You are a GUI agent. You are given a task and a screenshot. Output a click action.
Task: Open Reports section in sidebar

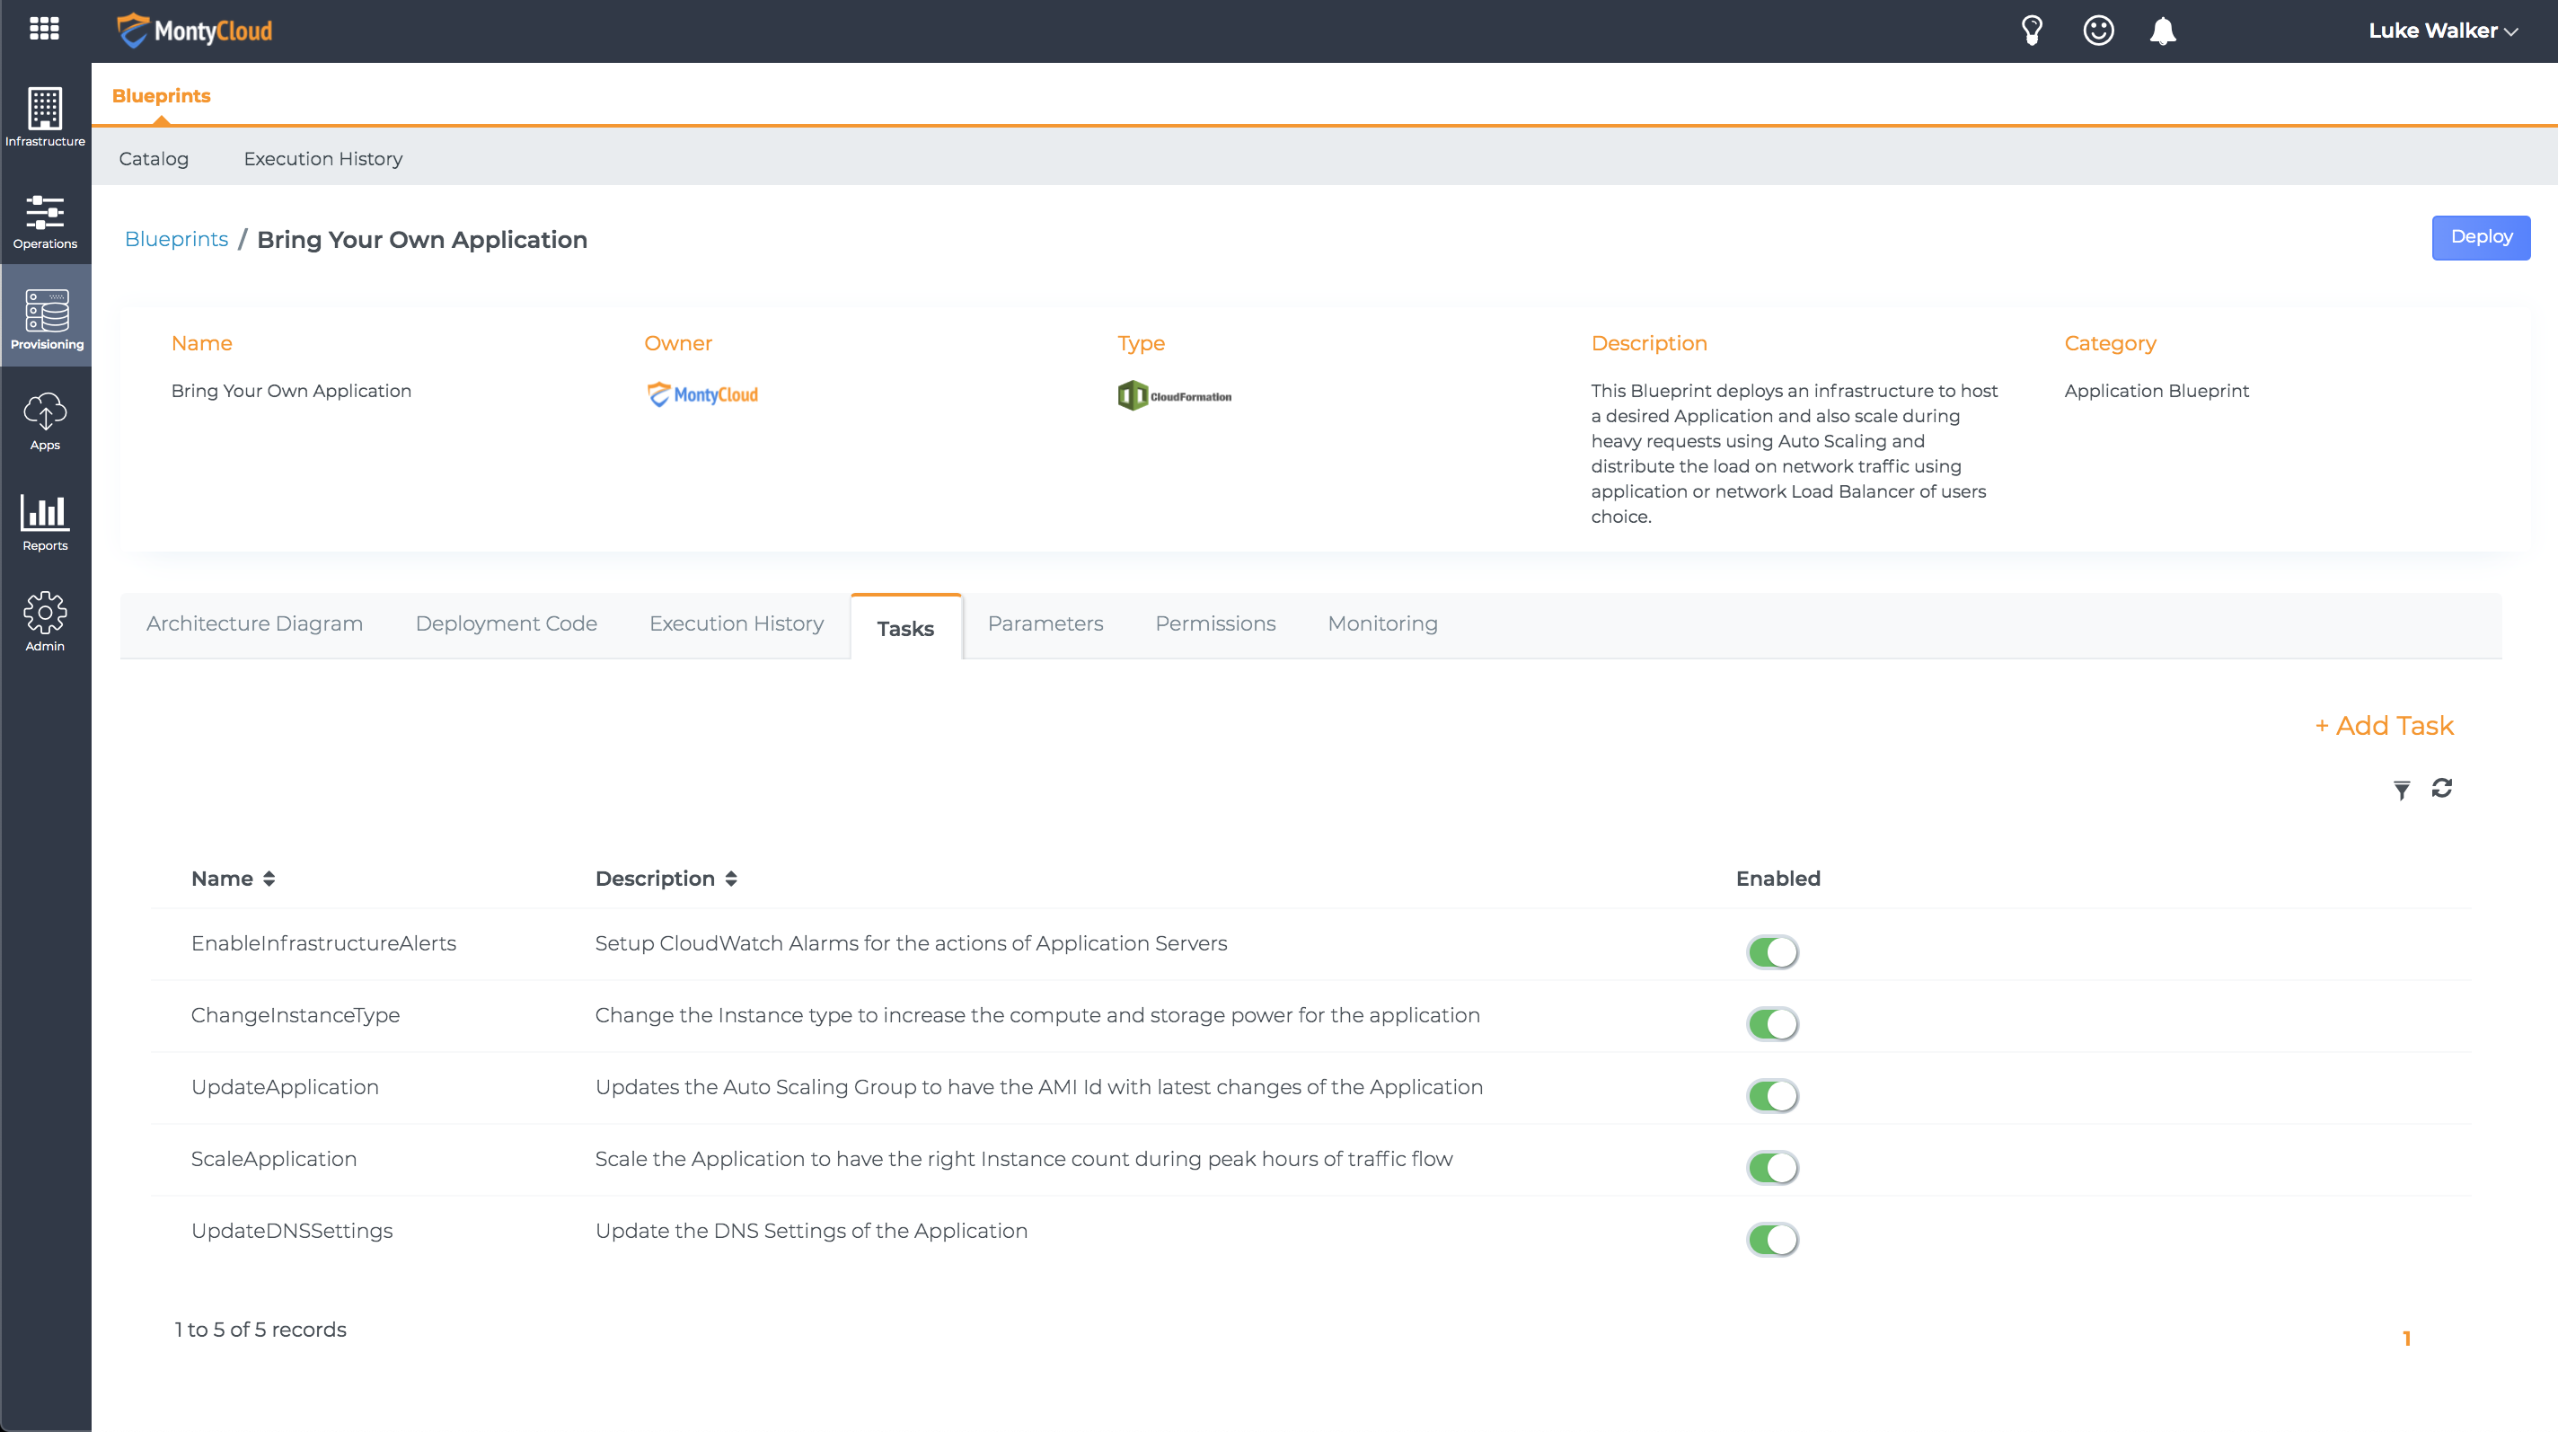coord(45,524)
